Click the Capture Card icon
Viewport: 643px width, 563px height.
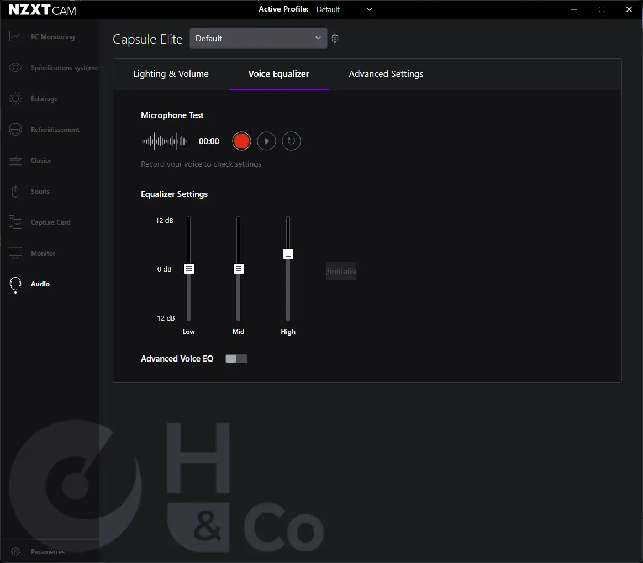15,222
